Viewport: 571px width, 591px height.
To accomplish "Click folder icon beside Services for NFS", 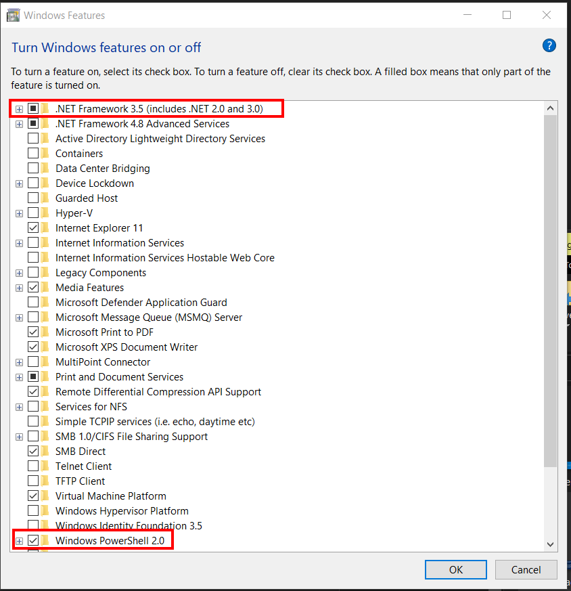I will coord(45,406).
